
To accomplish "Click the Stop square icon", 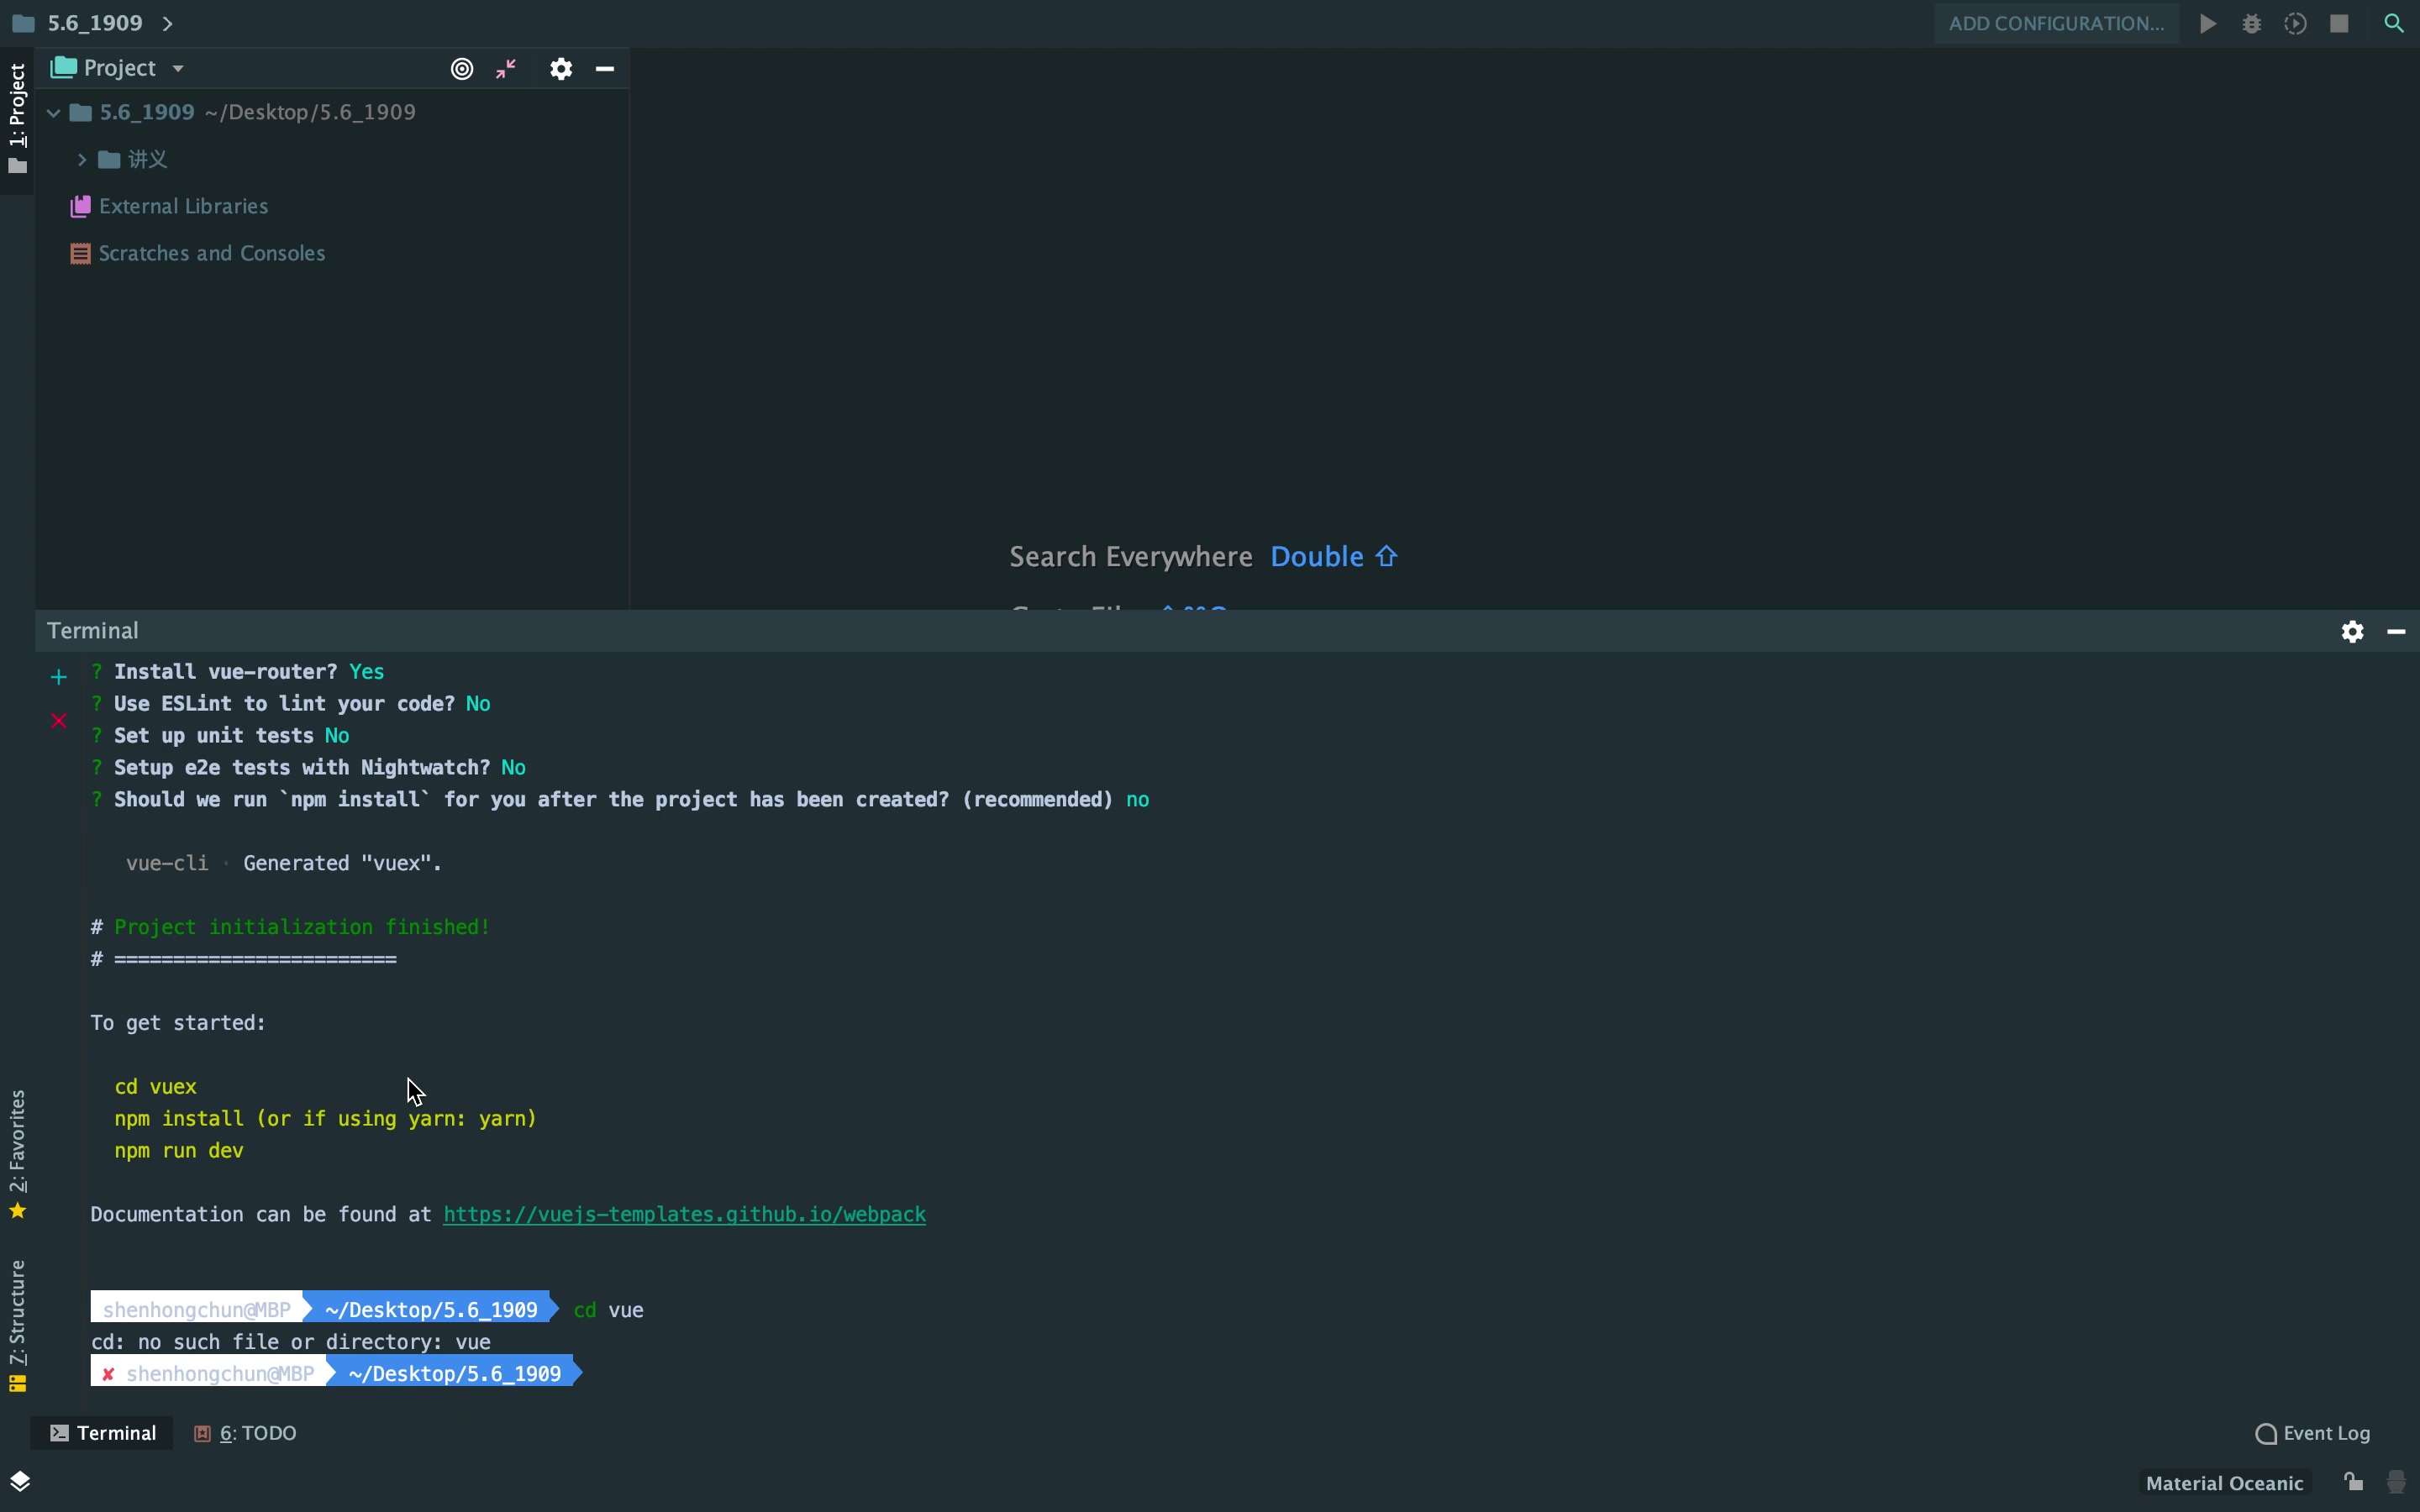I will tap(2339, 24).
